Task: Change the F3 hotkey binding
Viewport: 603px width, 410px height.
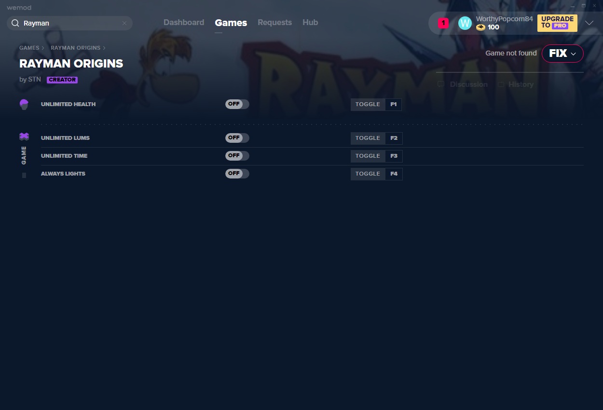Action: click(x=394, y=156)
